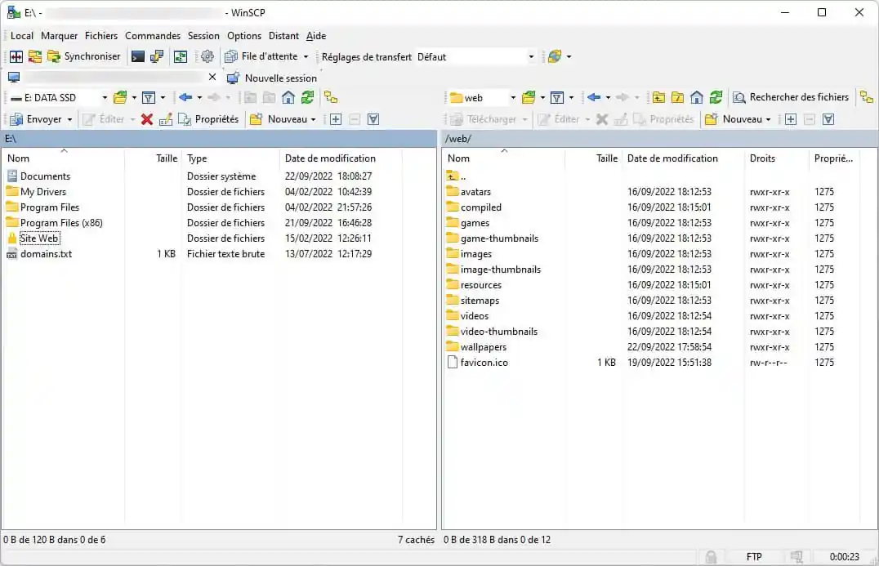Sort local files by Type column
Screen dimensions: 879x566
[x=230, y=158]
